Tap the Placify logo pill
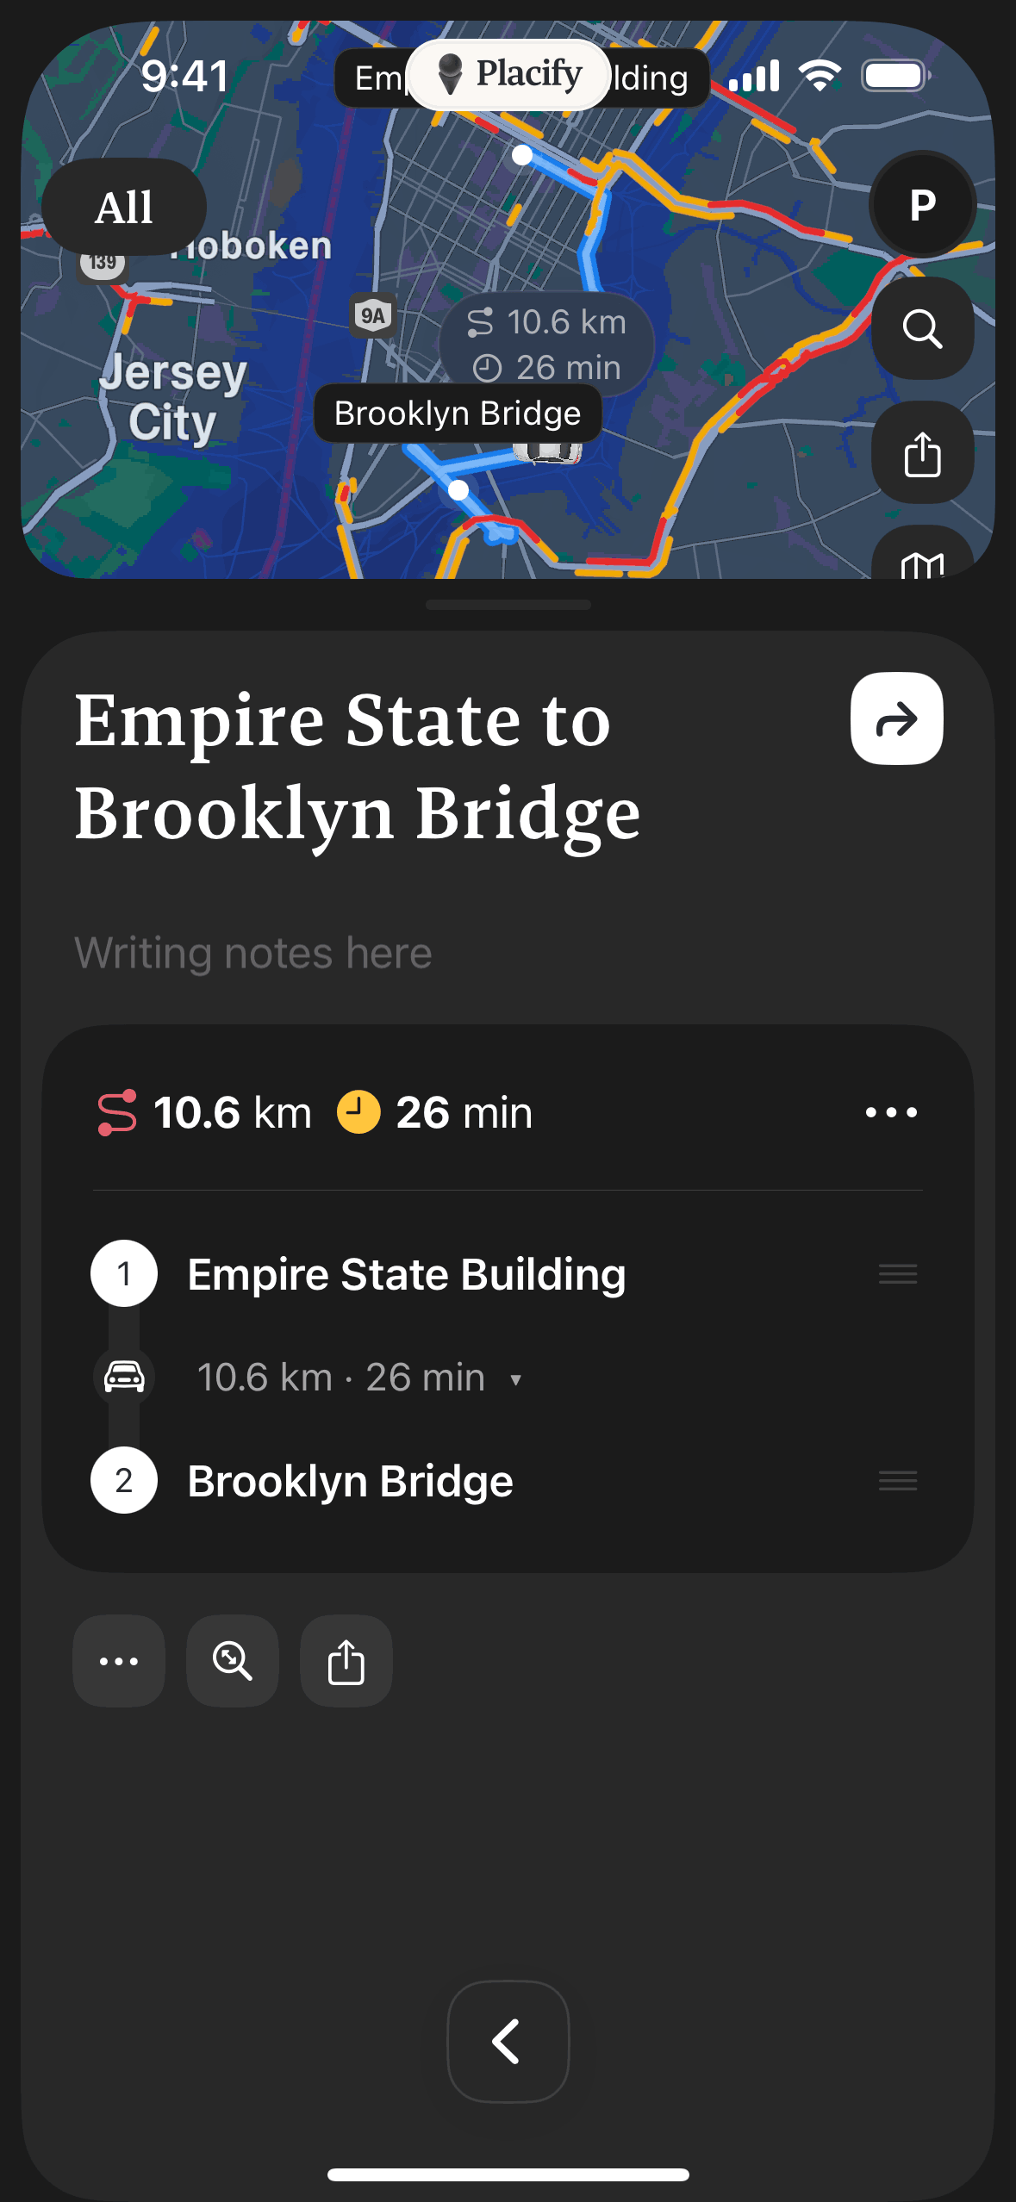The height and width of the screenshot is (2202, 1016). [508, 74]
